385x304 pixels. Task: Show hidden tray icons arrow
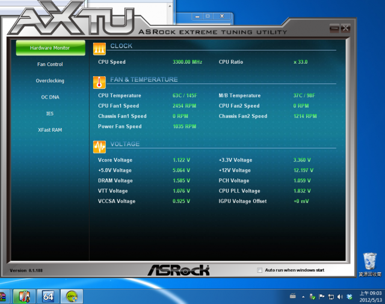tap(303, 297)
